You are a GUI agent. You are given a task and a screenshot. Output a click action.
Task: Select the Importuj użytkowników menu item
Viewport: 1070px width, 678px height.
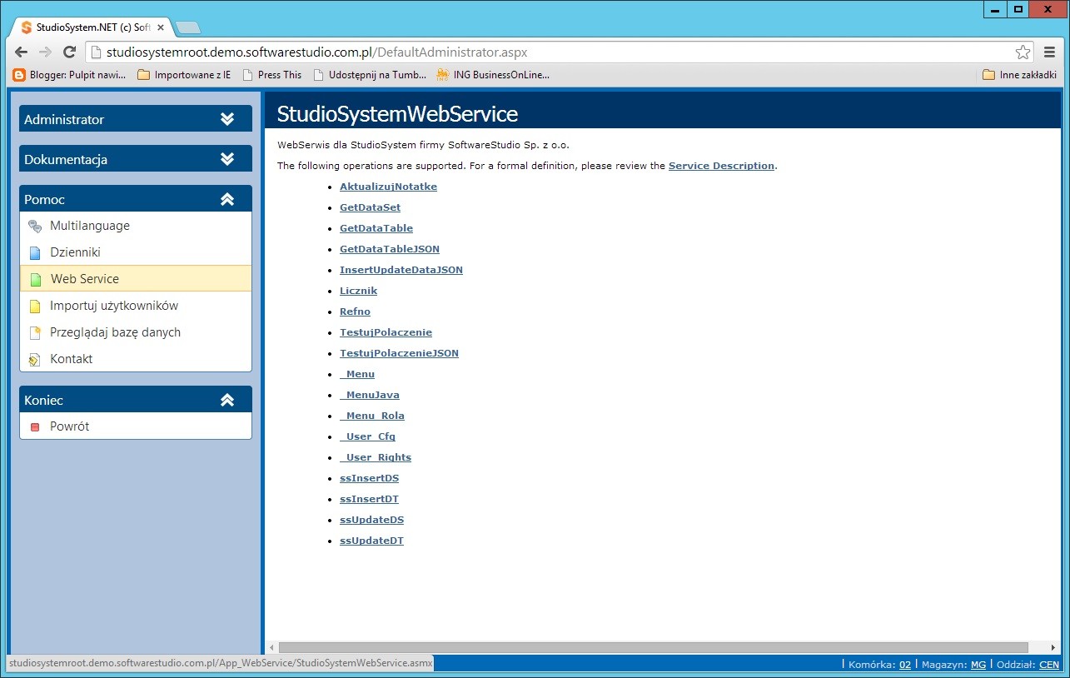click(x=136, y=306)
